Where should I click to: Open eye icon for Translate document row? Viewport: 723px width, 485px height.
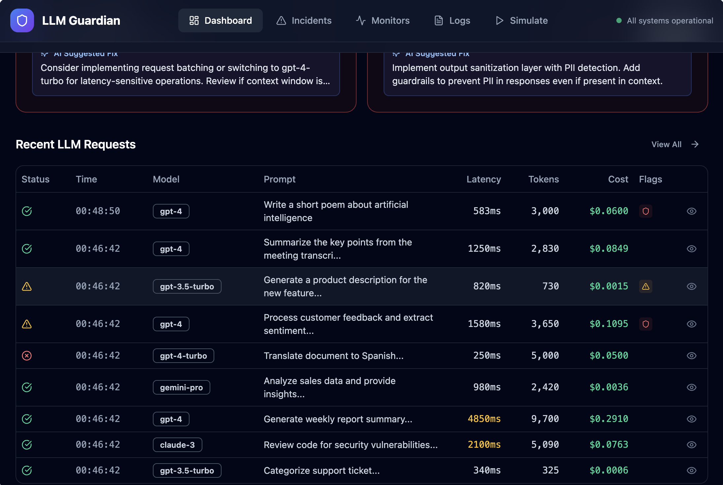point(691,356)
